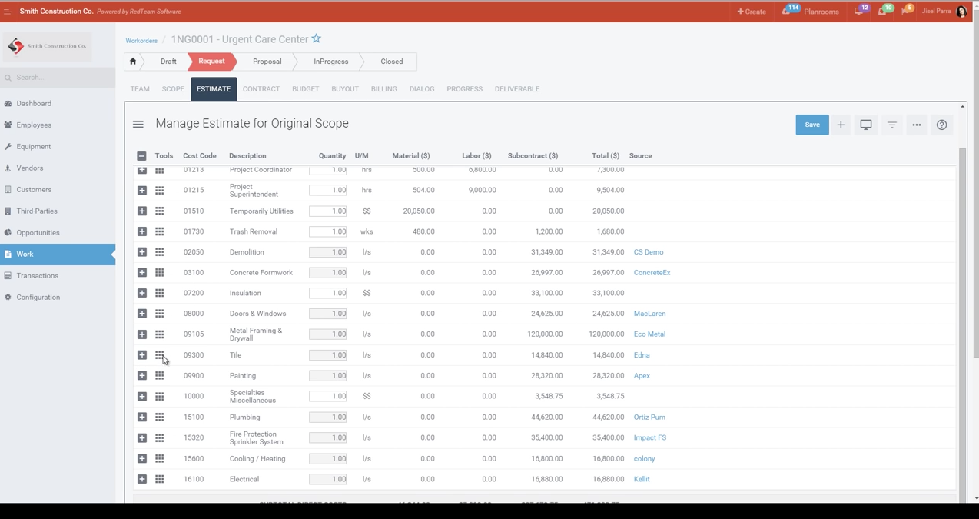Expand the Demolition row

141,252
